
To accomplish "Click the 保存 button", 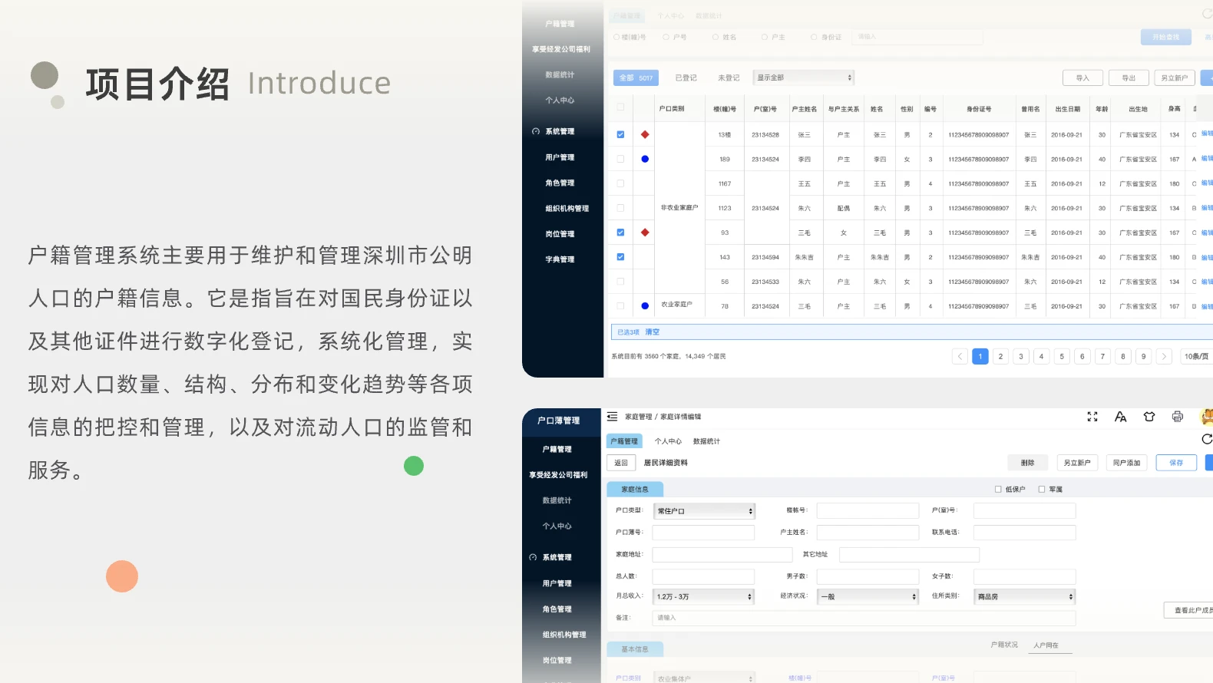I will pos(1176,463).
